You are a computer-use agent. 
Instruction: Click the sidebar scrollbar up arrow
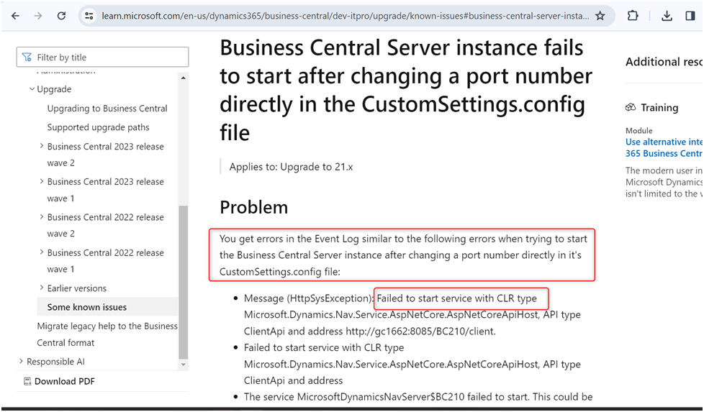184,78
